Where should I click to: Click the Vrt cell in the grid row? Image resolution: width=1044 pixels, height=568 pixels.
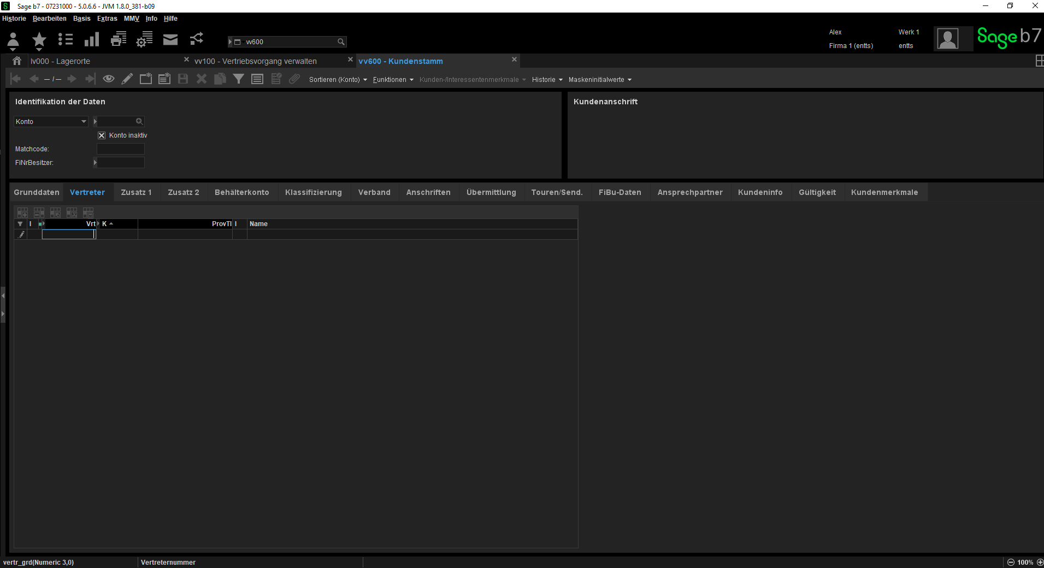click(69, 234)
